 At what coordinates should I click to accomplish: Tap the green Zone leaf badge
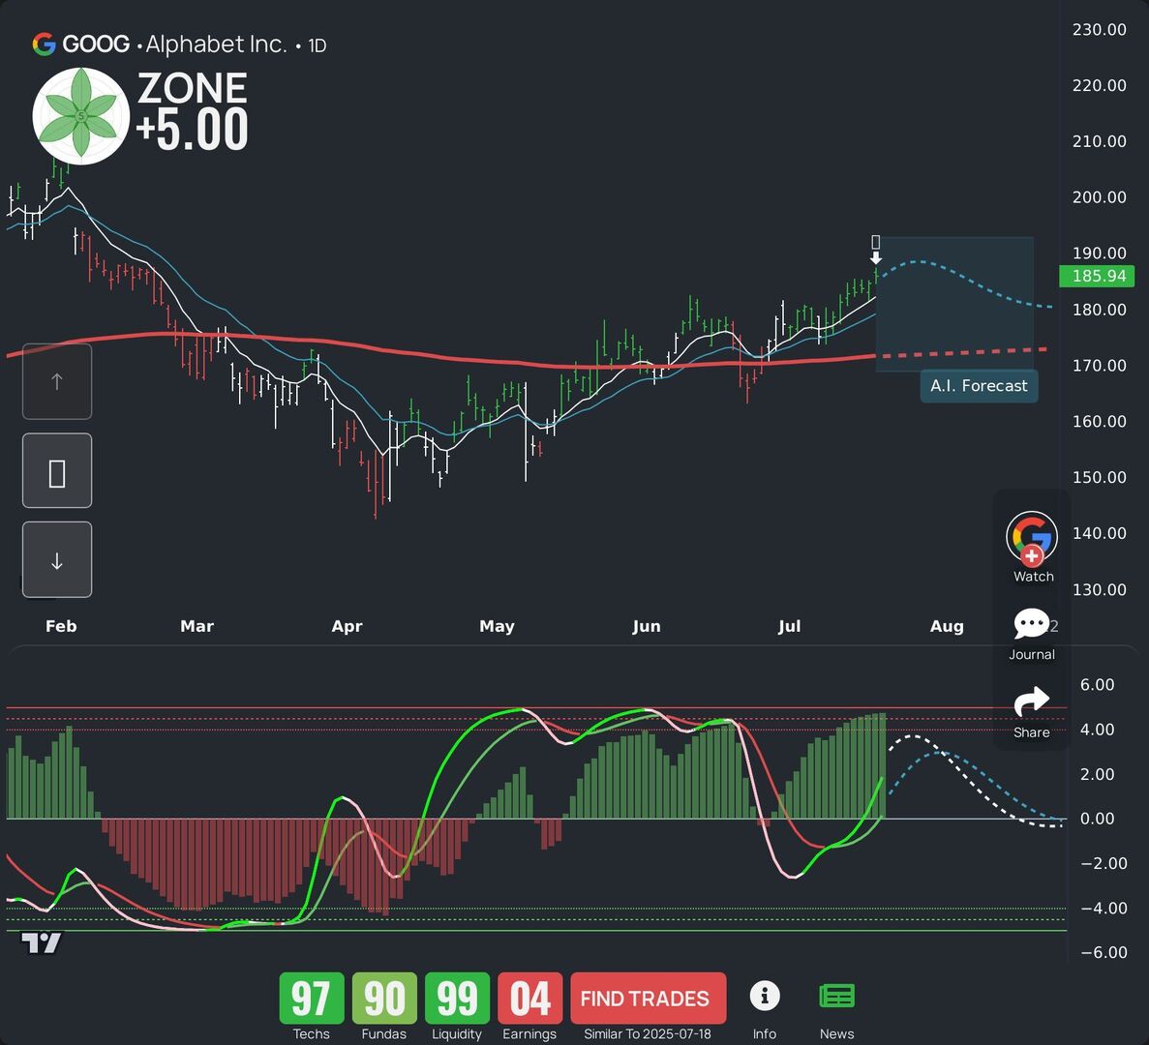coord(81,116)
